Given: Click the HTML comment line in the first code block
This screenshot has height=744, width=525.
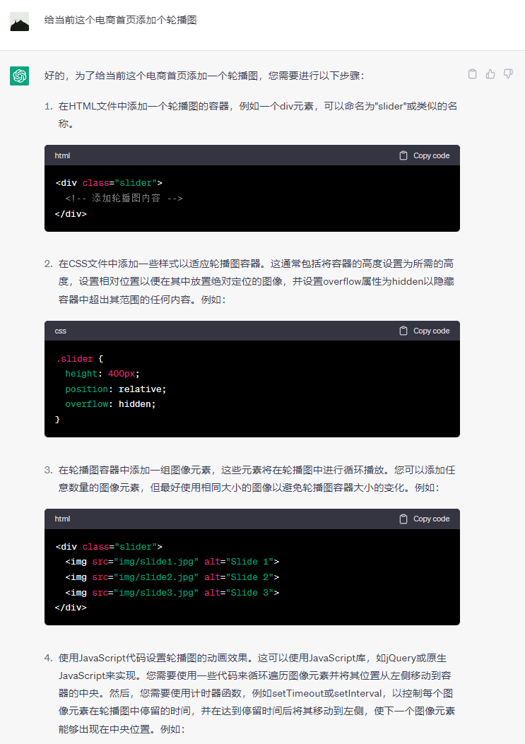Looking at the screenshot, I should coord(124,199).
